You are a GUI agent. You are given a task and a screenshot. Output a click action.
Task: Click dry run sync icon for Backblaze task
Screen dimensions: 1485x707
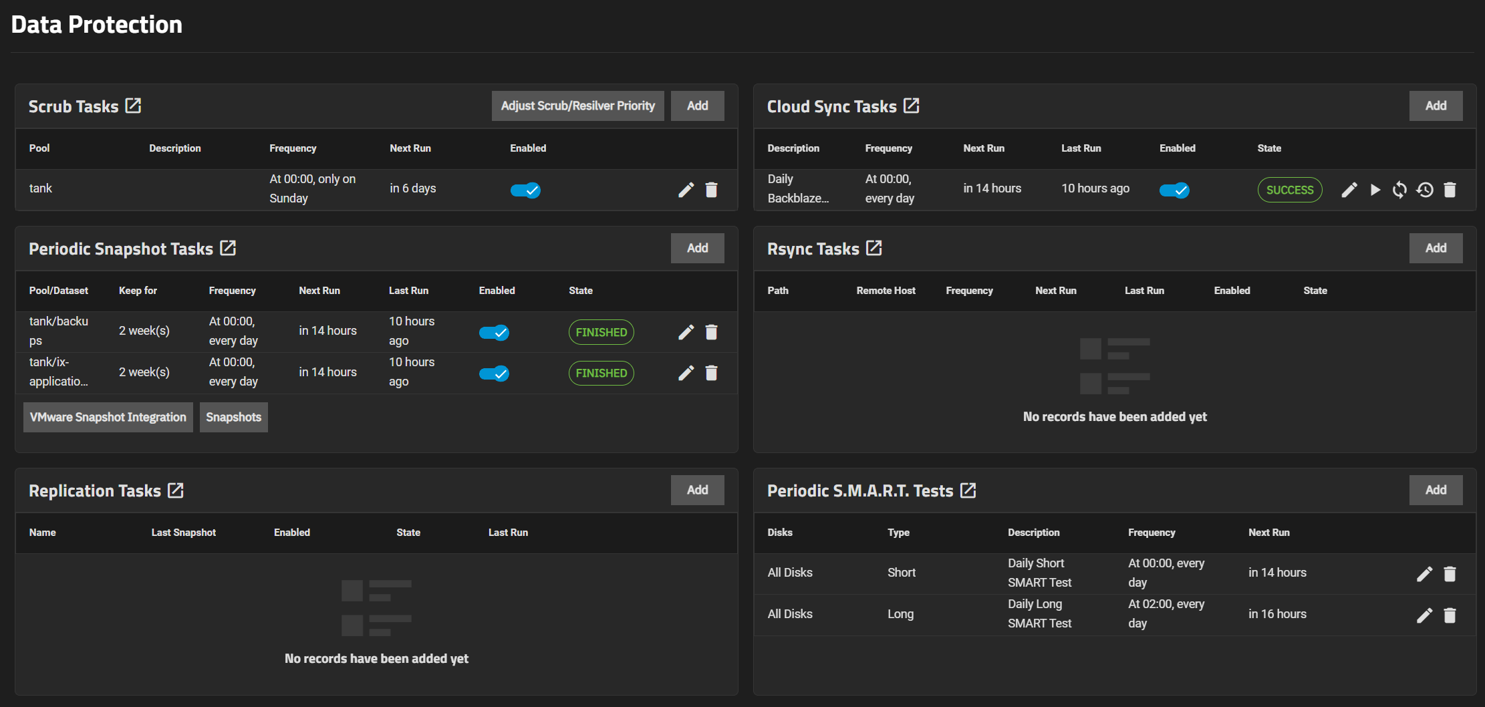pos(1399,190)
